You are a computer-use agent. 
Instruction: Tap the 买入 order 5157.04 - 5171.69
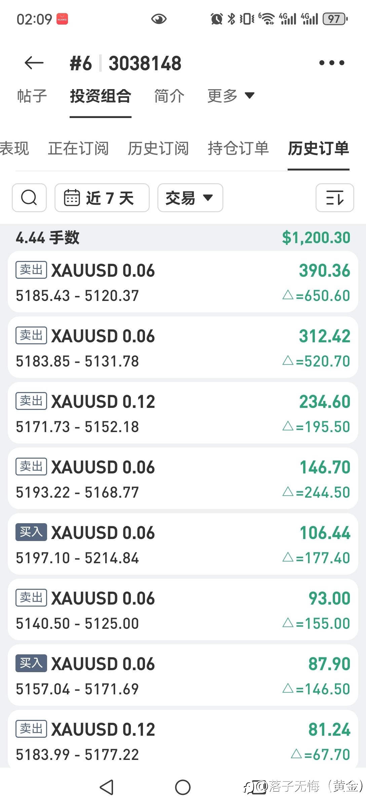pyautogui.click(x=183, y=675)
